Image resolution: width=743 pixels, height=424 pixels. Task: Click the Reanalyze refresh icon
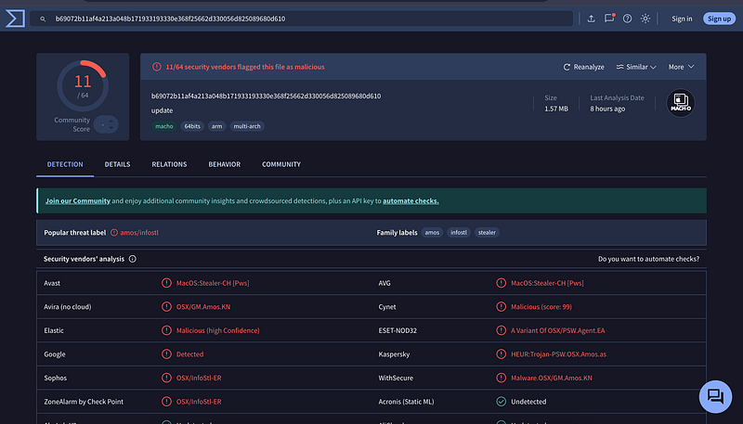(567, 67)
